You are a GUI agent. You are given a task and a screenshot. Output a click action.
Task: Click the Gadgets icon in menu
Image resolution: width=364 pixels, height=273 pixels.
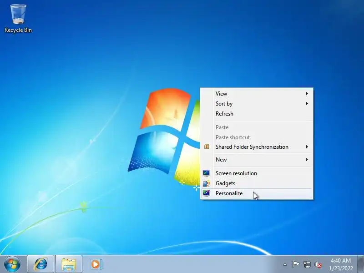coord(206,183)
